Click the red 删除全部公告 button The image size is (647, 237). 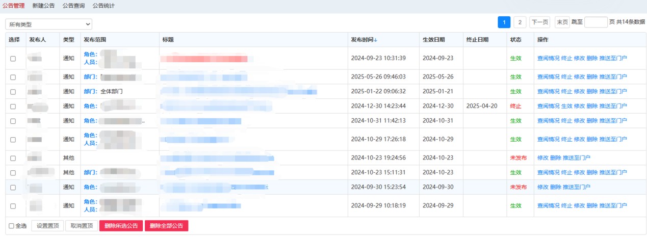167,226
